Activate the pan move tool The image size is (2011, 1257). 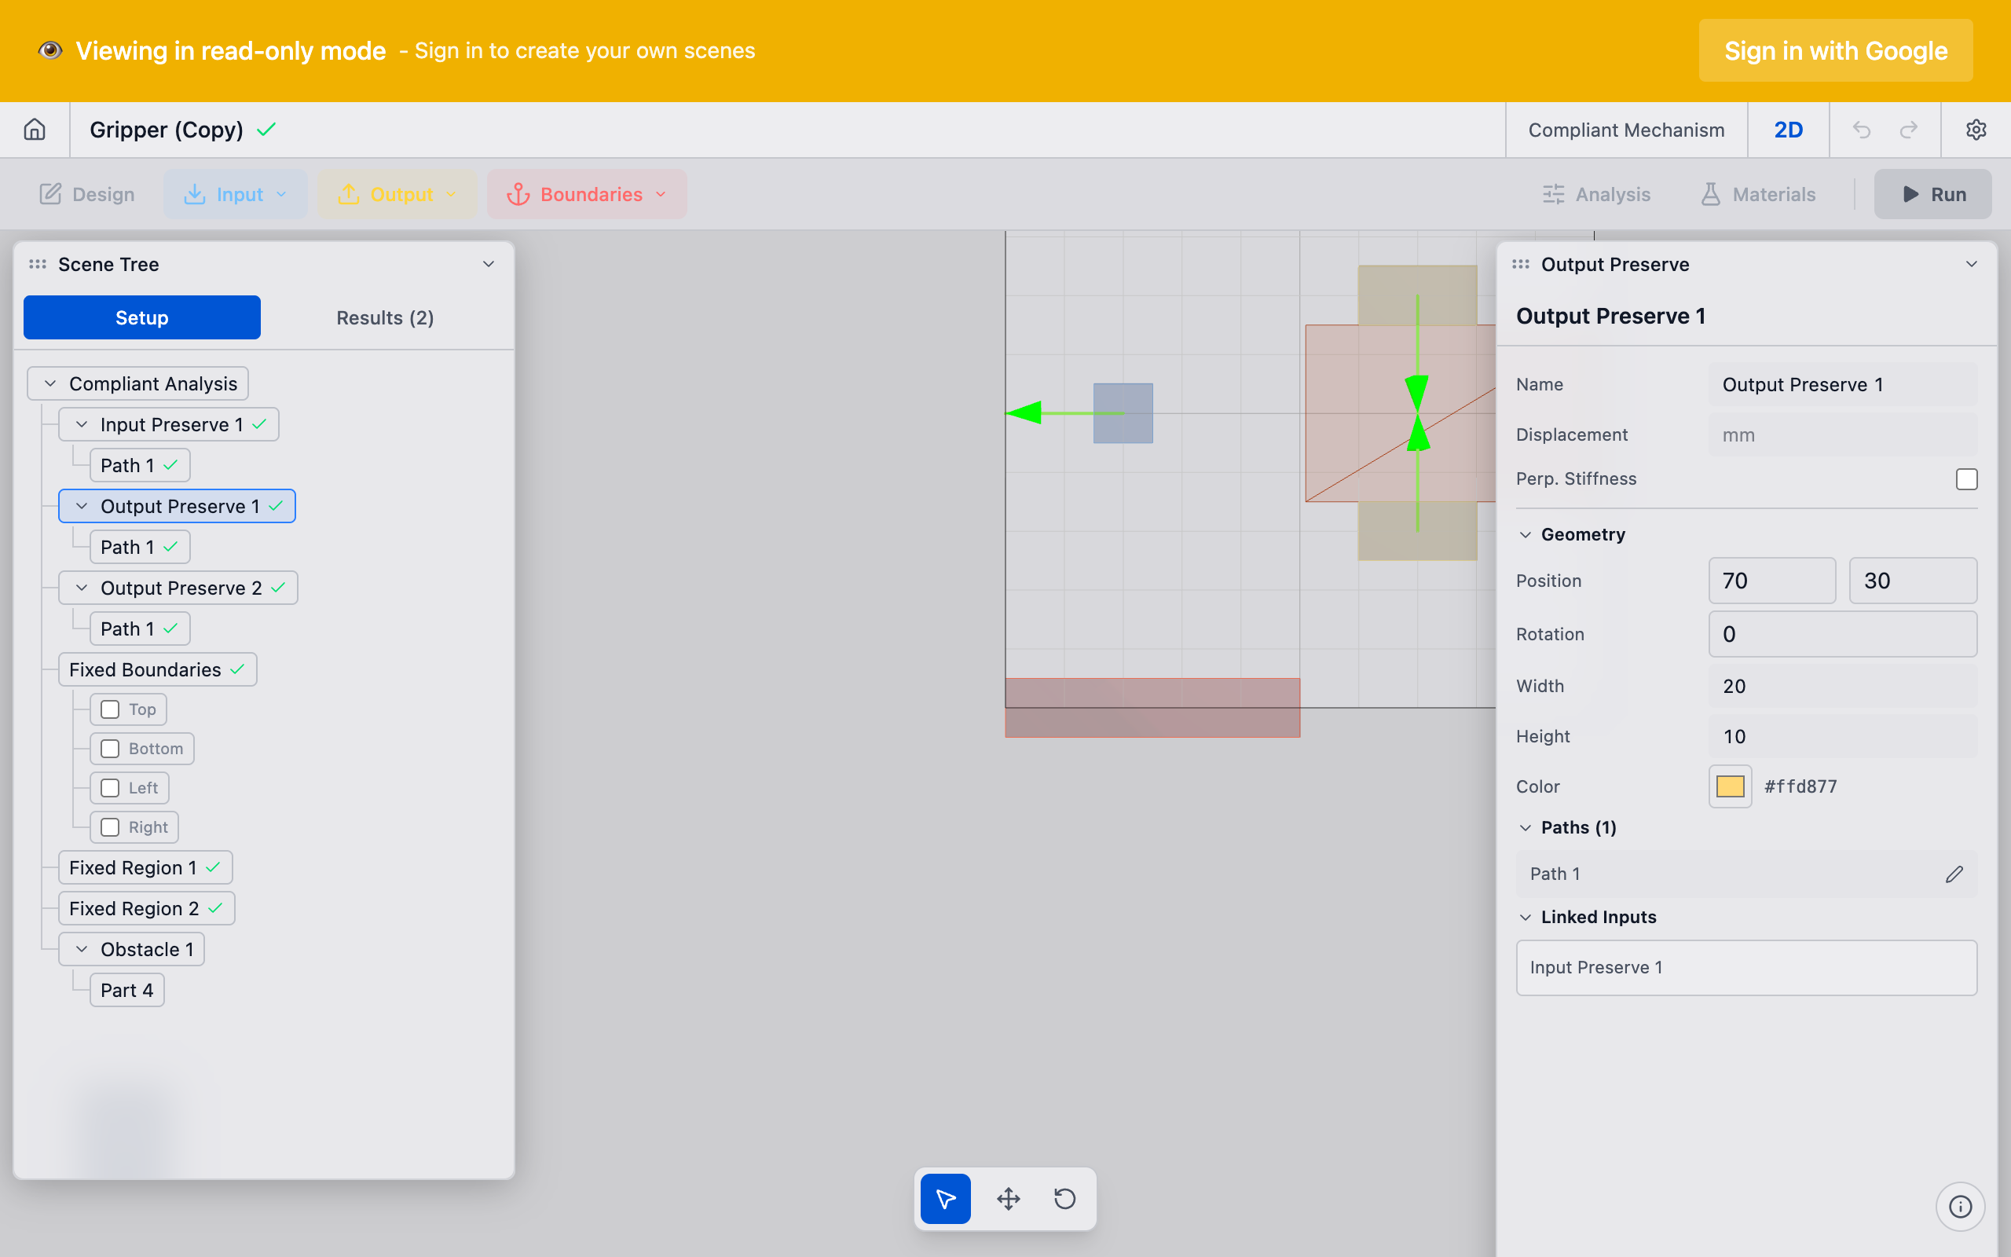point(1008,1199)
